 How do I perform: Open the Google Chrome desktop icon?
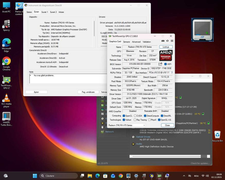click(x=6, y=64)
